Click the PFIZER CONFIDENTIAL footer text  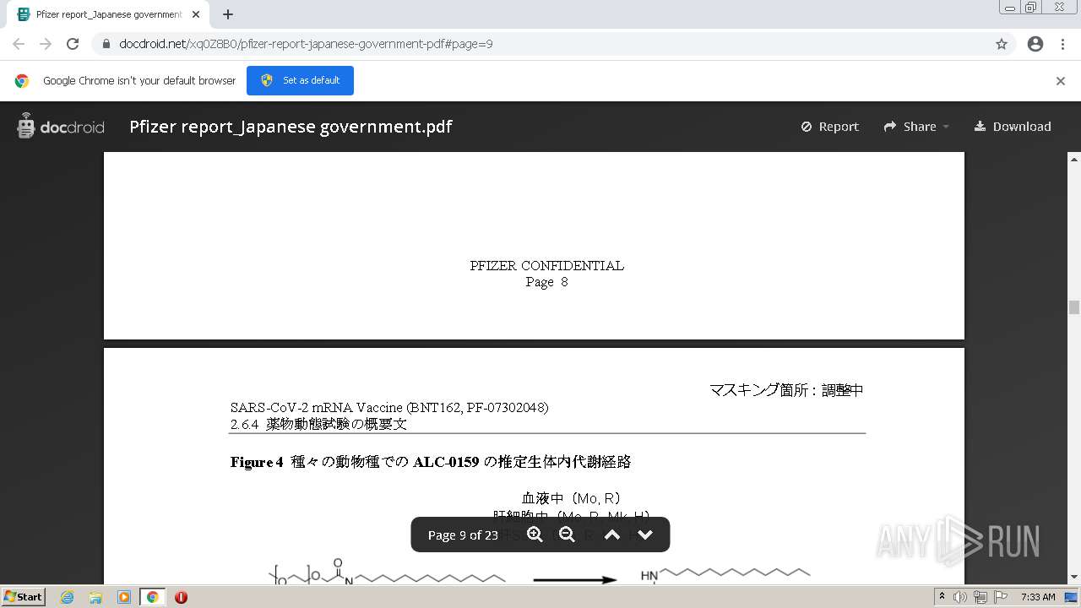coord(547,265)
